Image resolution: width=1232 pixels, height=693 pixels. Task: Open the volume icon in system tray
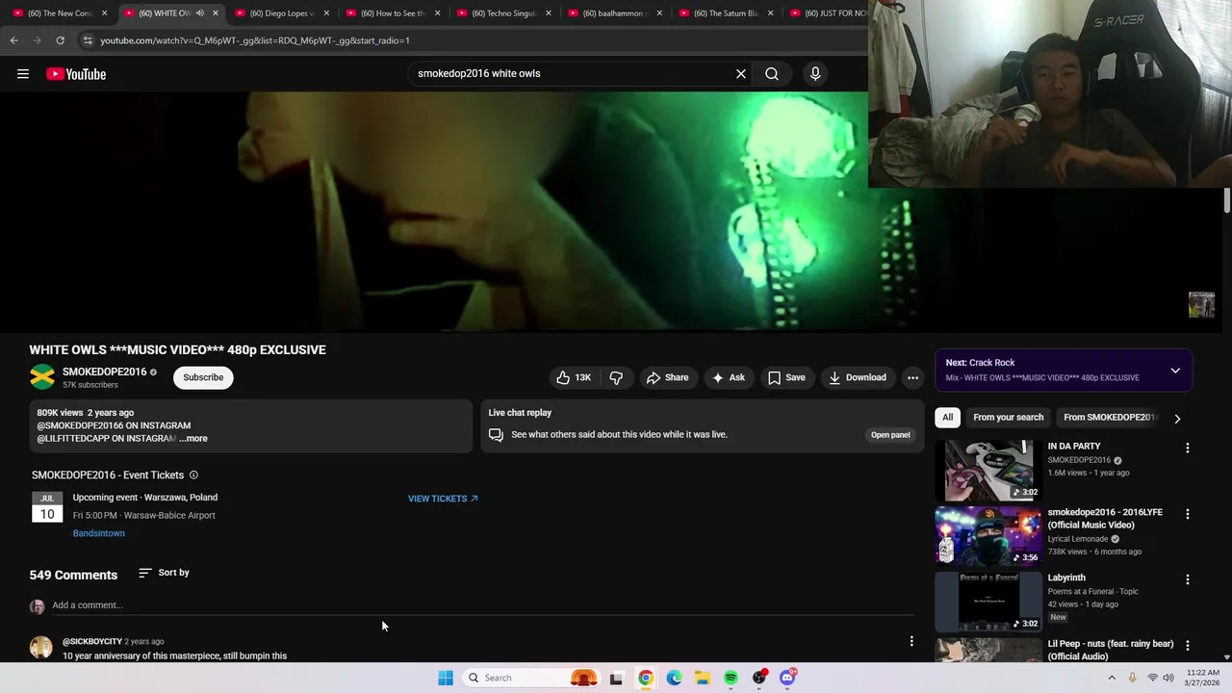click(1168, 678)
